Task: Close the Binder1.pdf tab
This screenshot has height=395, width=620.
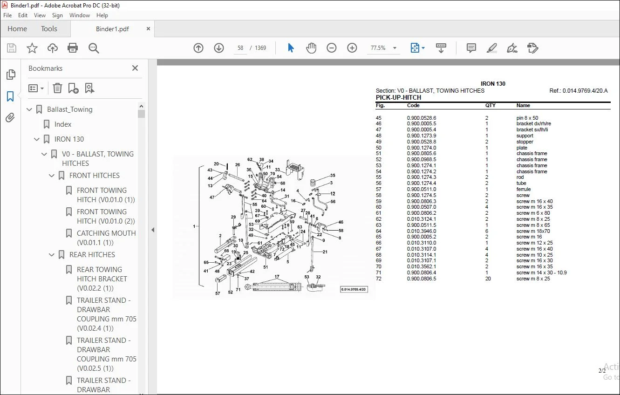Action: pyautogui.click(x=149, y=28)
